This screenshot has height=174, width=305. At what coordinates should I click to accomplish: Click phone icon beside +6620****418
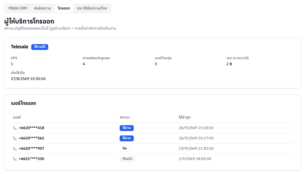click(x=15, y=128)
